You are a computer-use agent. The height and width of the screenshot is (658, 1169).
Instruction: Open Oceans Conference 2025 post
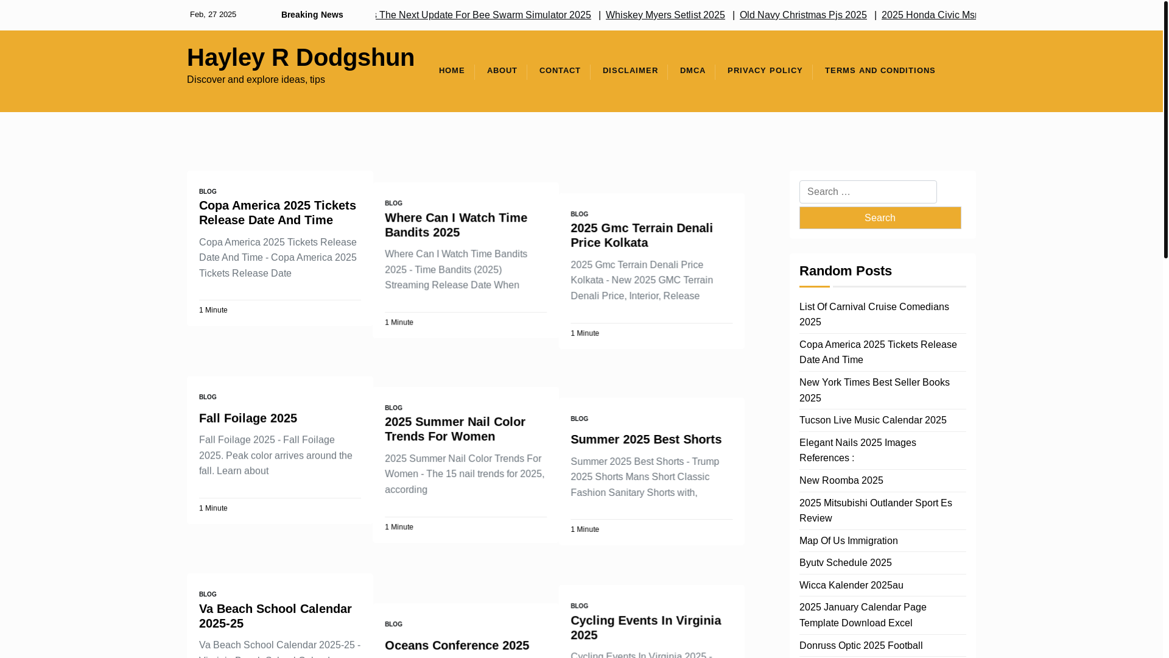[x=457, y=645]
